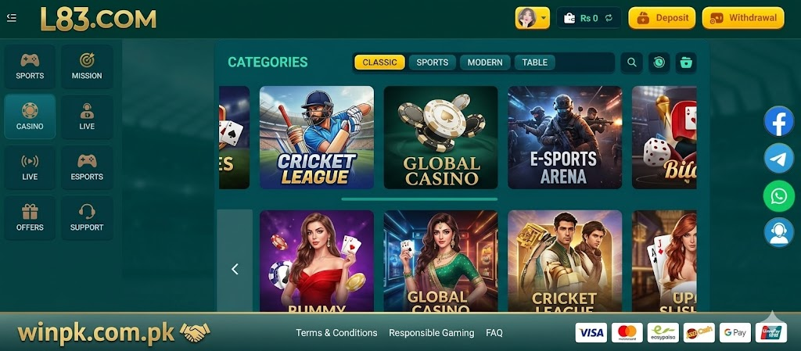Screen dimensions: 801x351
Task: Click the Withdrawal button
Action: click(x=743, y=18)
